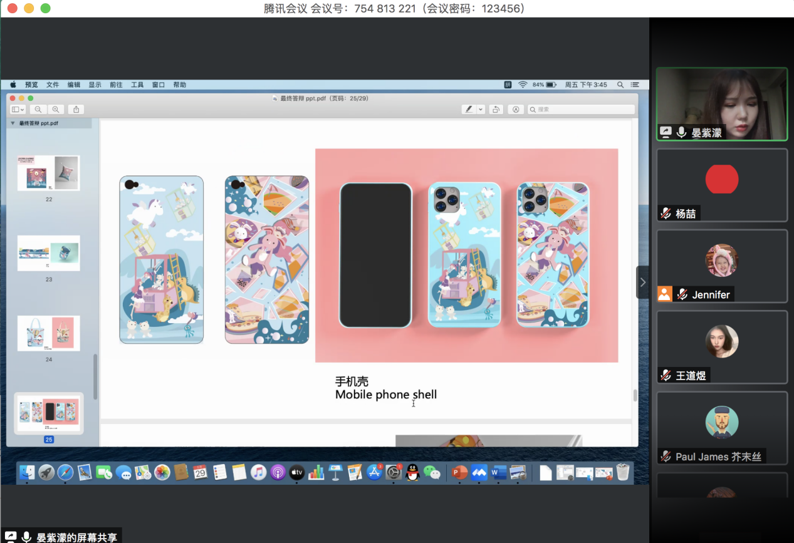The height and width of the screenshot is (543, 794).
Task: Select page 23 thumbnail
Action: pos(49,253)
